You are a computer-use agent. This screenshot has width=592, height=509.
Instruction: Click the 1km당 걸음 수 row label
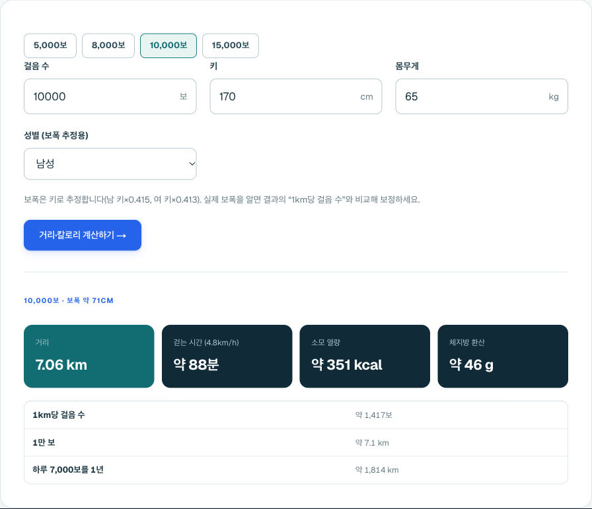pos(59,415)
